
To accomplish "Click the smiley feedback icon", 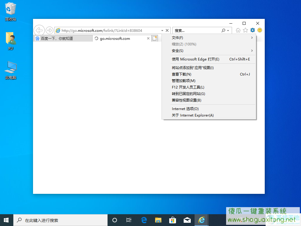I will coord(260,30).
